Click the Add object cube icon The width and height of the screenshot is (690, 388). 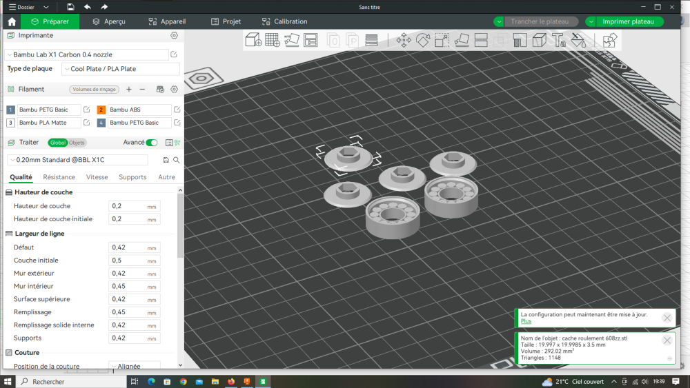(253, 40)
